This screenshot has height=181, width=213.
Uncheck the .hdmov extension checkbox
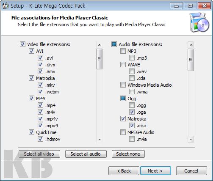pos(40,139)
